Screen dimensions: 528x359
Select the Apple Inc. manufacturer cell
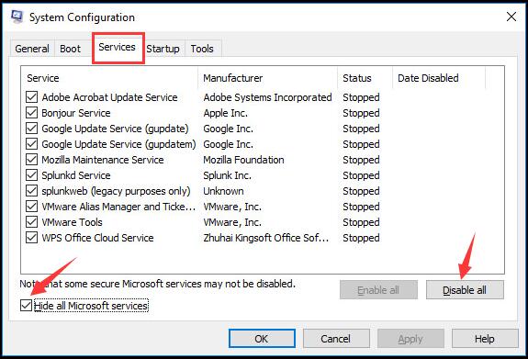click(x=226, y=113)
